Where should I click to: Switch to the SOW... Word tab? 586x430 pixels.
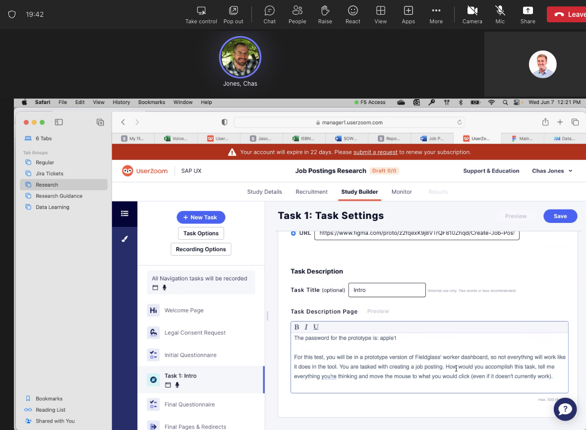click(346, 138)
